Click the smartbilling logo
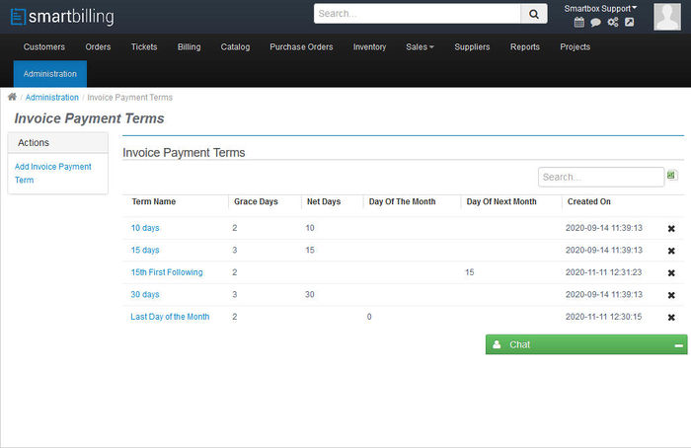This screenshot has width=691, height=448. pos(62,17)
